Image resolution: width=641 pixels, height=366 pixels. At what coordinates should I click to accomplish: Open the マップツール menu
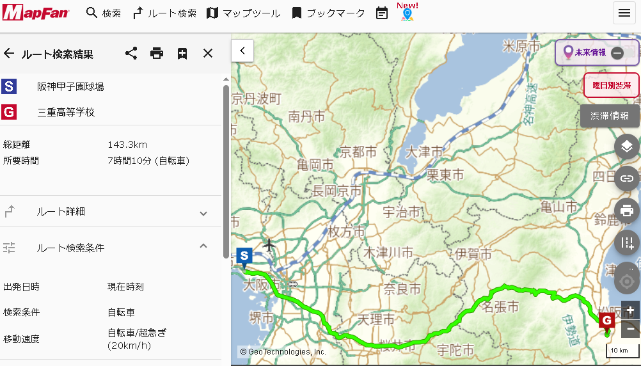(243, 13)
